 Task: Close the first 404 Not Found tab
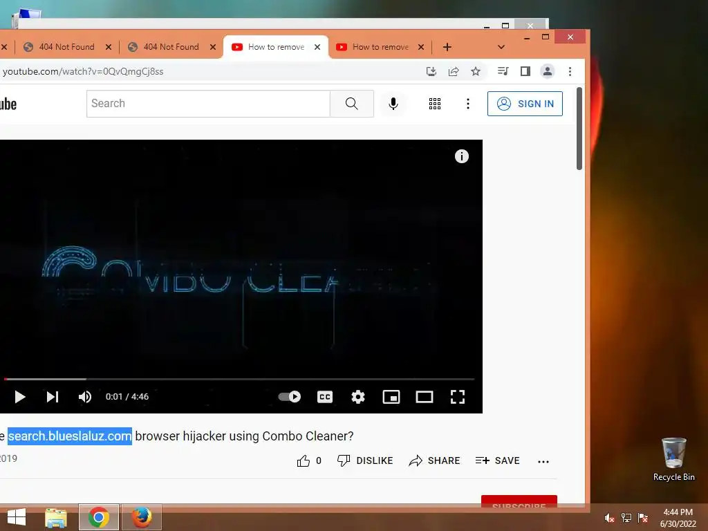109,47
